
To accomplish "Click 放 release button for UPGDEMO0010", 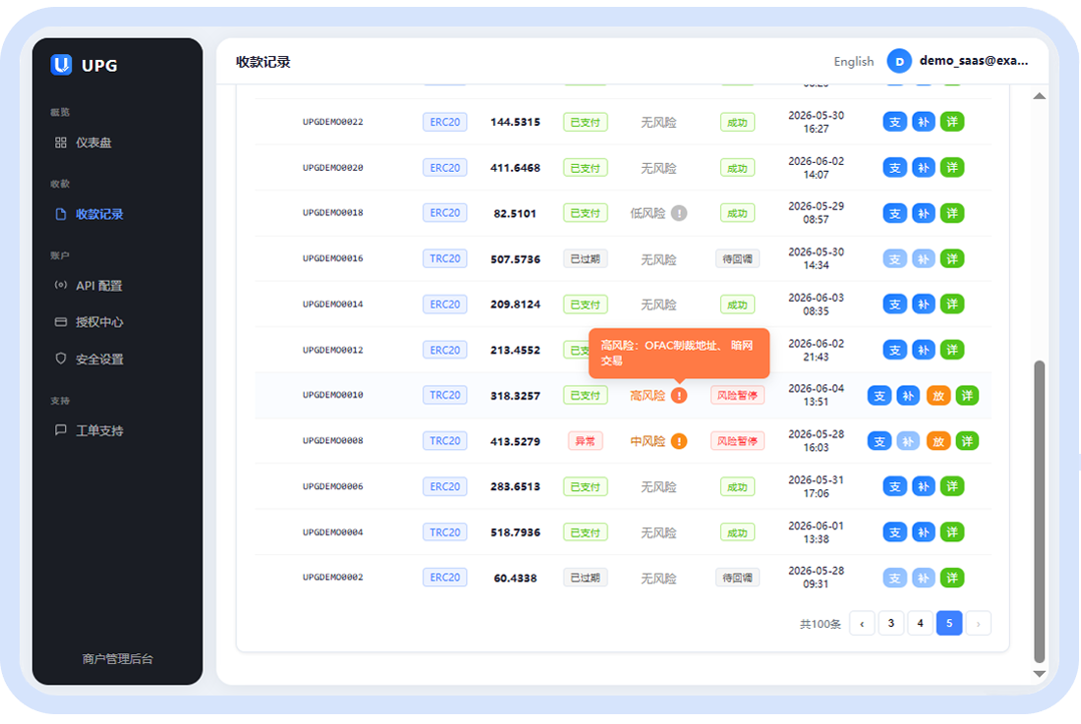I will click(939, 396).
